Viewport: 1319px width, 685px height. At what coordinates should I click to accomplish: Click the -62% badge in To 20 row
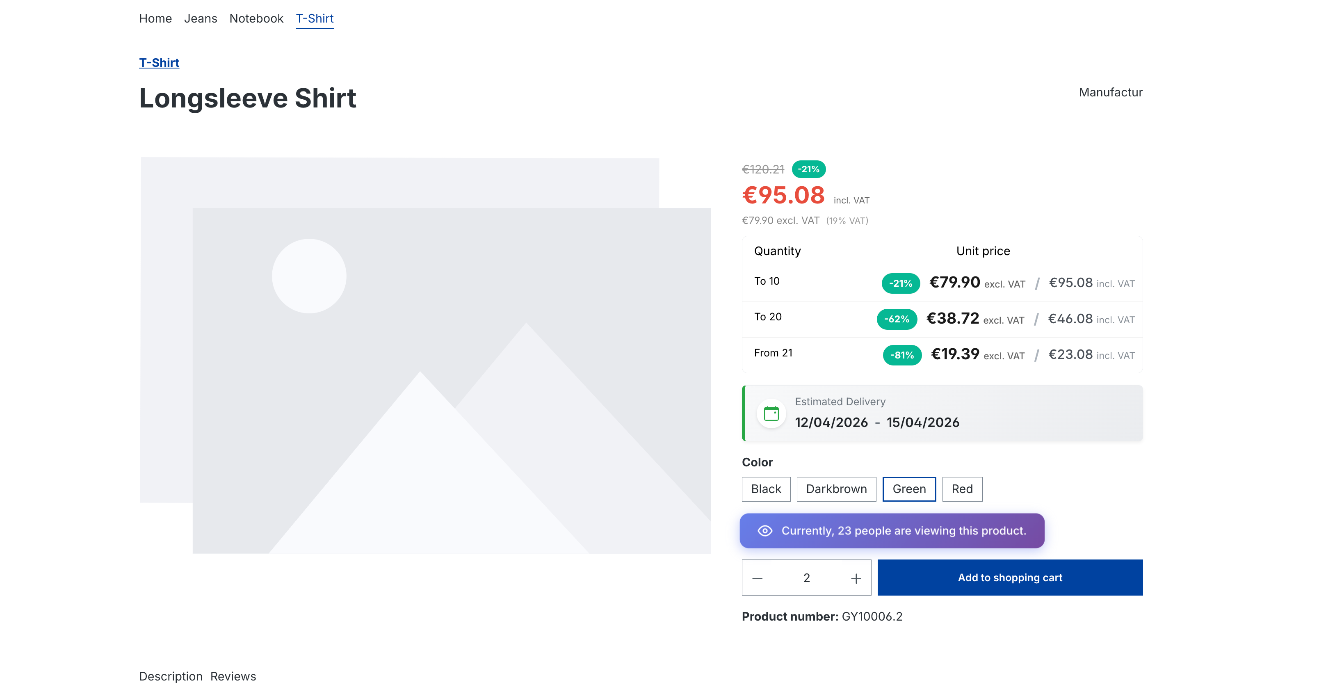[897, 319]
